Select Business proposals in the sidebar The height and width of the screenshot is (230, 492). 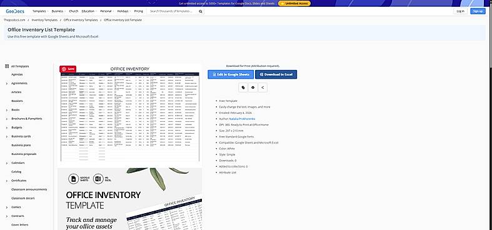click(24, 154)
